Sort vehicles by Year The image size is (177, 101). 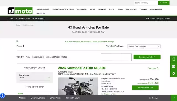point(28,57)
